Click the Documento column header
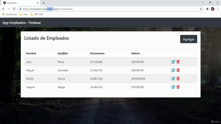 (x=97, y=53)
